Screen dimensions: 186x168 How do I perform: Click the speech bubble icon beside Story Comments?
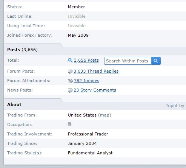click(x=70, y=90)
